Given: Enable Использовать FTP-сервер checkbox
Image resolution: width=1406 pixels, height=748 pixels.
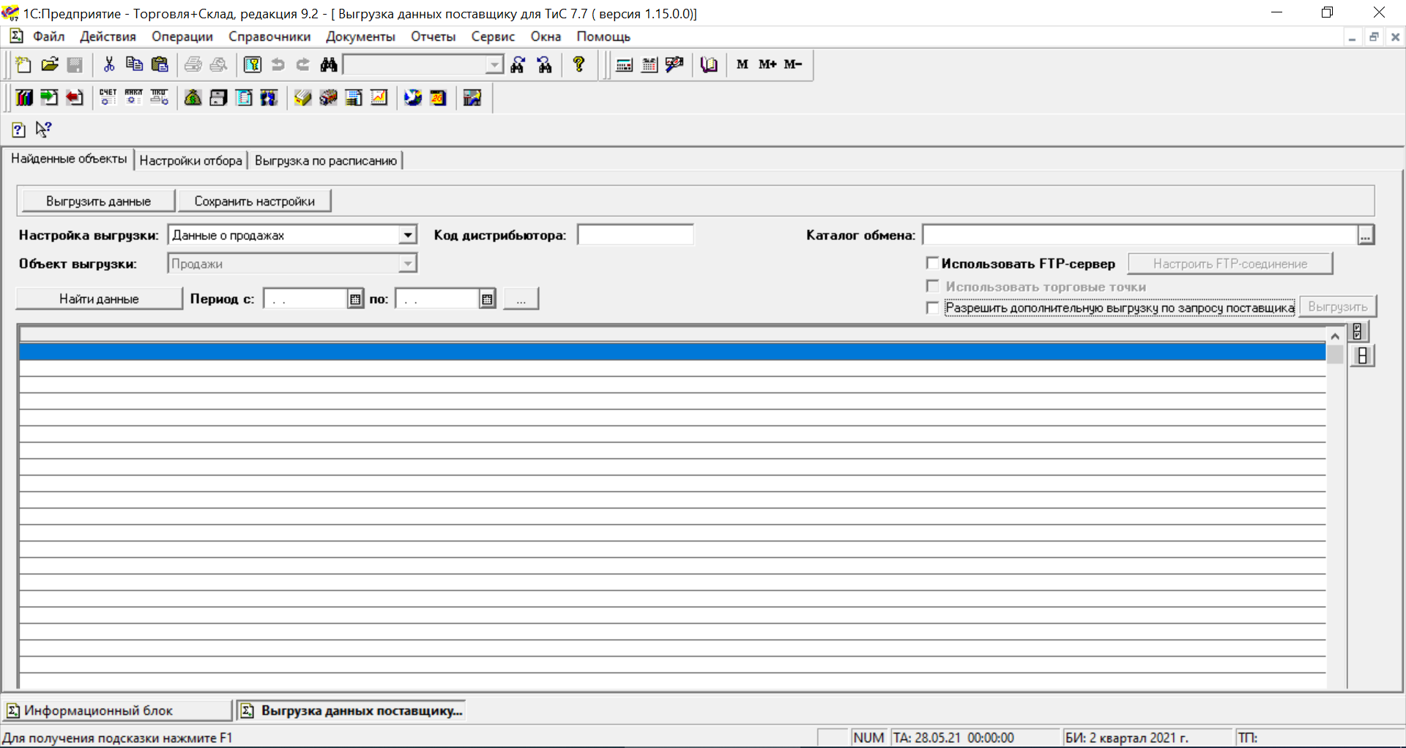Looking at the screenshot, I should [932, 263].
